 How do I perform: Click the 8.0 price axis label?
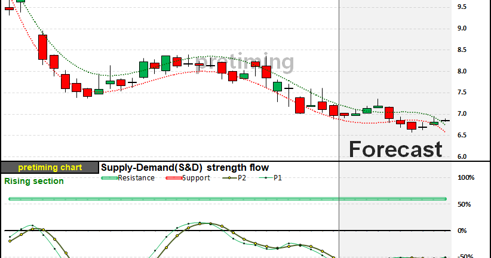click(462, 72)
